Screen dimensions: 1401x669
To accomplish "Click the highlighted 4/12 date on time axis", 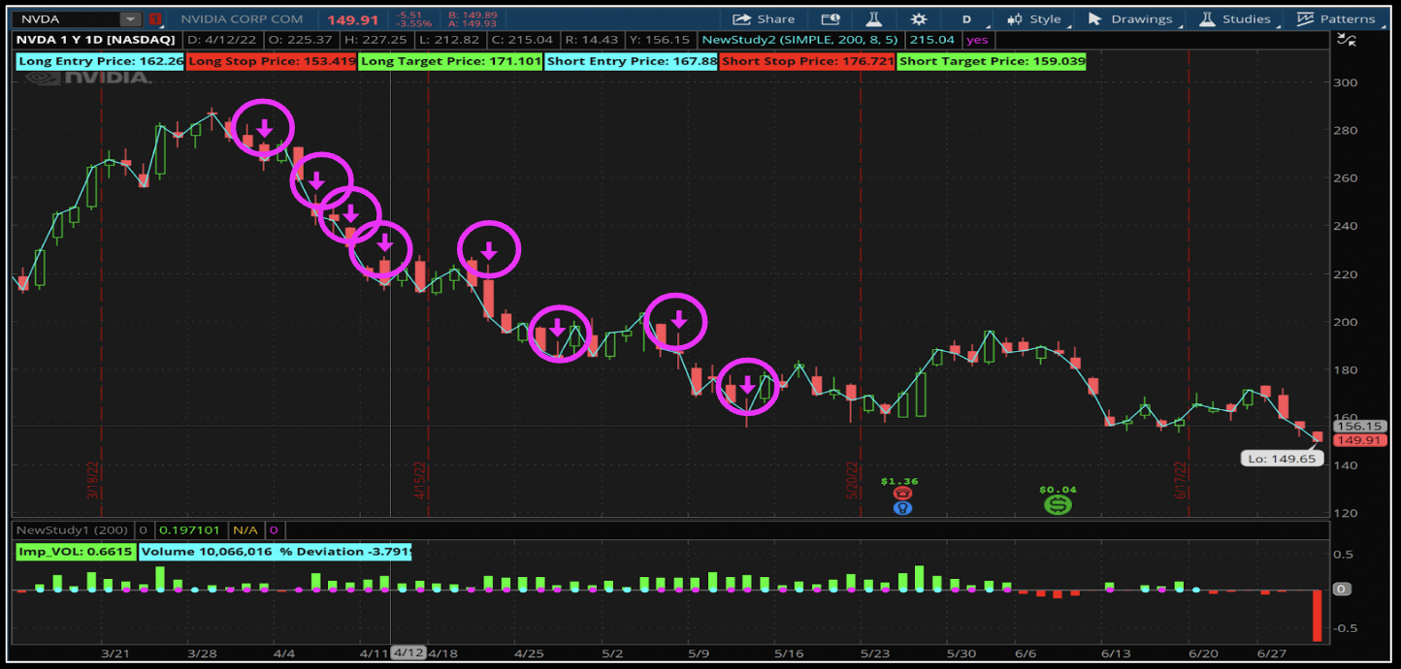I will coord(408,653).
